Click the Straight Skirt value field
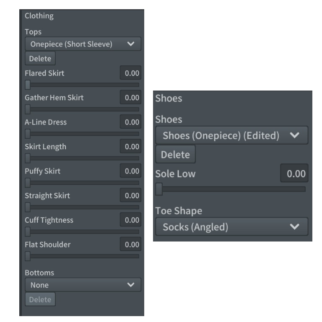Image resolution: width=322 pixels, height=322 pixels. (130, 195)
